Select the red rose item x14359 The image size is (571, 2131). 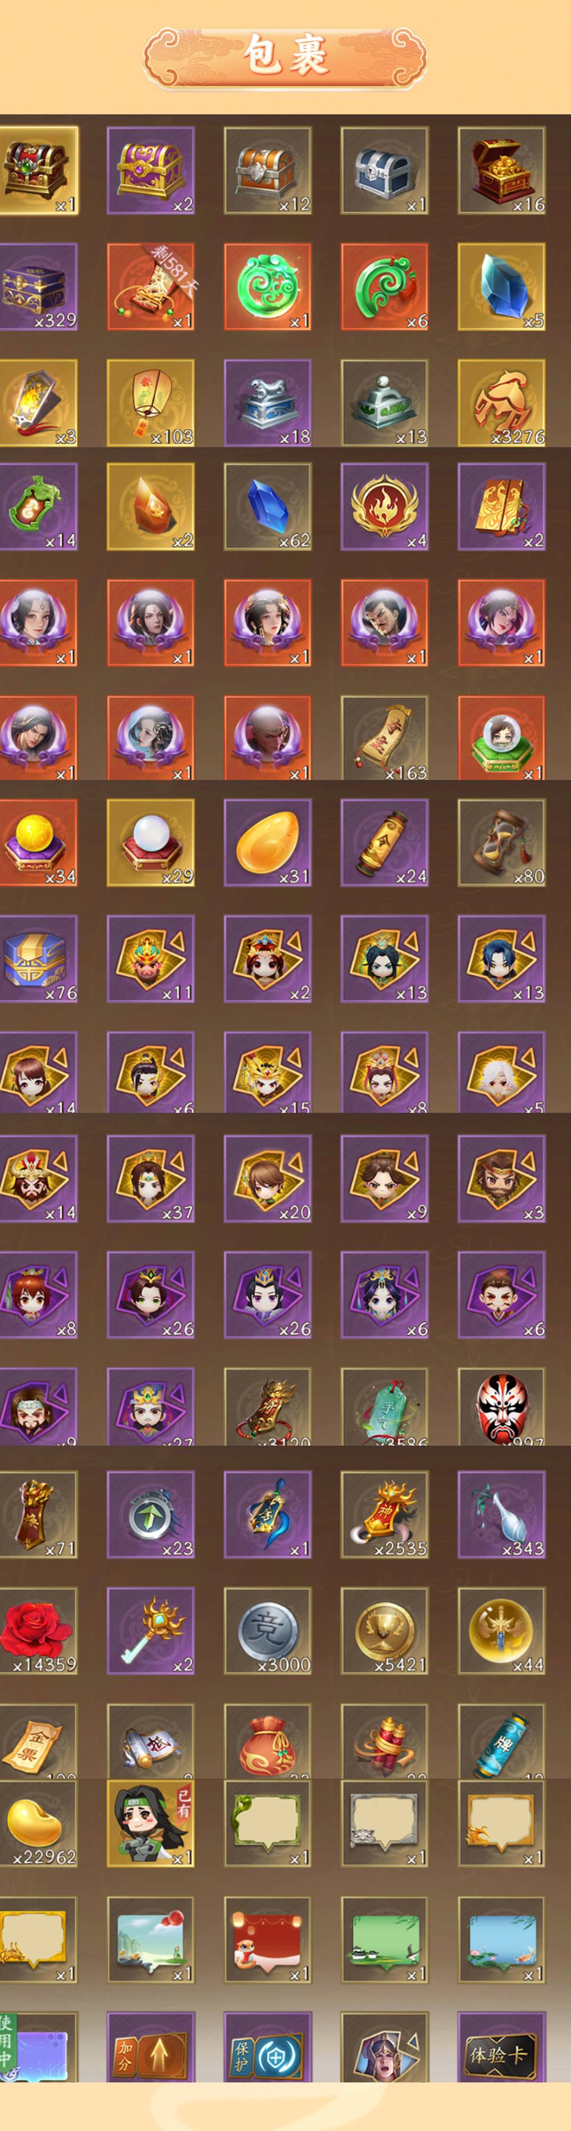click(38, 1630)
